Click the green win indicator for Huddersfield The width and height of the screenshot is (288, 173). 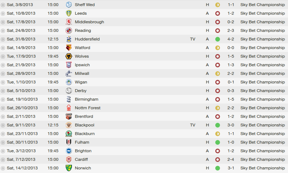tap(217, 39)
